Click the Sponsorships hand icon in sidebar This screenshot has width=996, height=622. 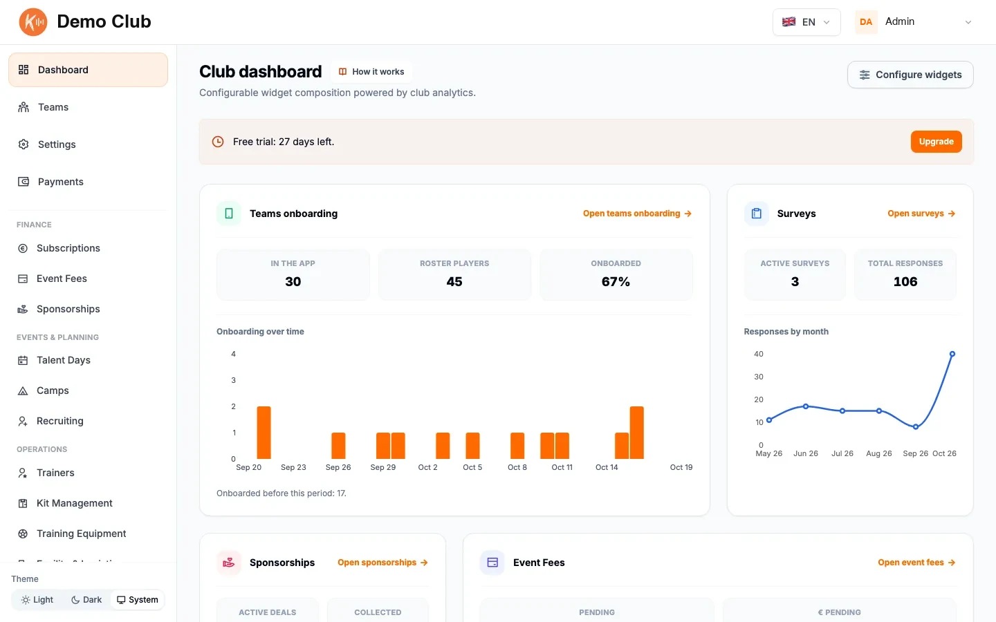tap(23, 309)
